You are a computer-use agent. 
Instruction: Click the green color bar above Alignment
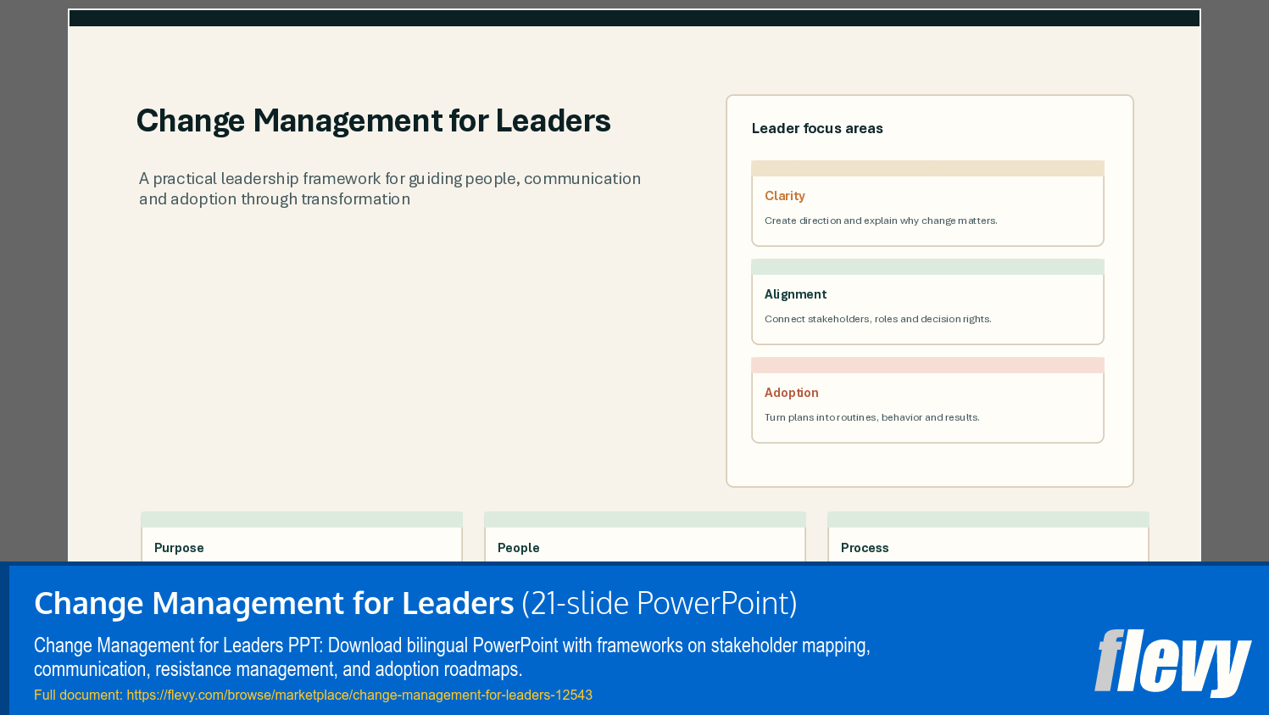click(927, 267)
